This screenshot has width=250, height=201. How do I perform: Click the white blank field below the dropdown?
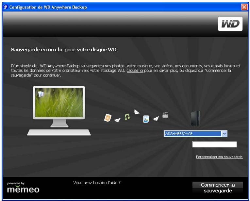coord(214,144)
